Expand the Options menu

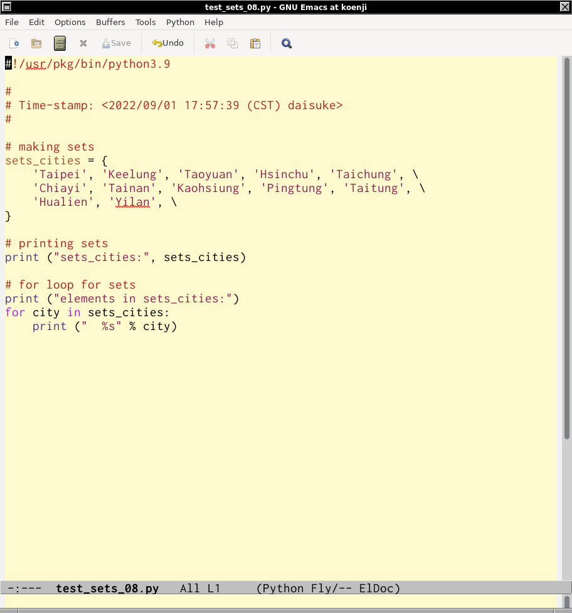70,22
